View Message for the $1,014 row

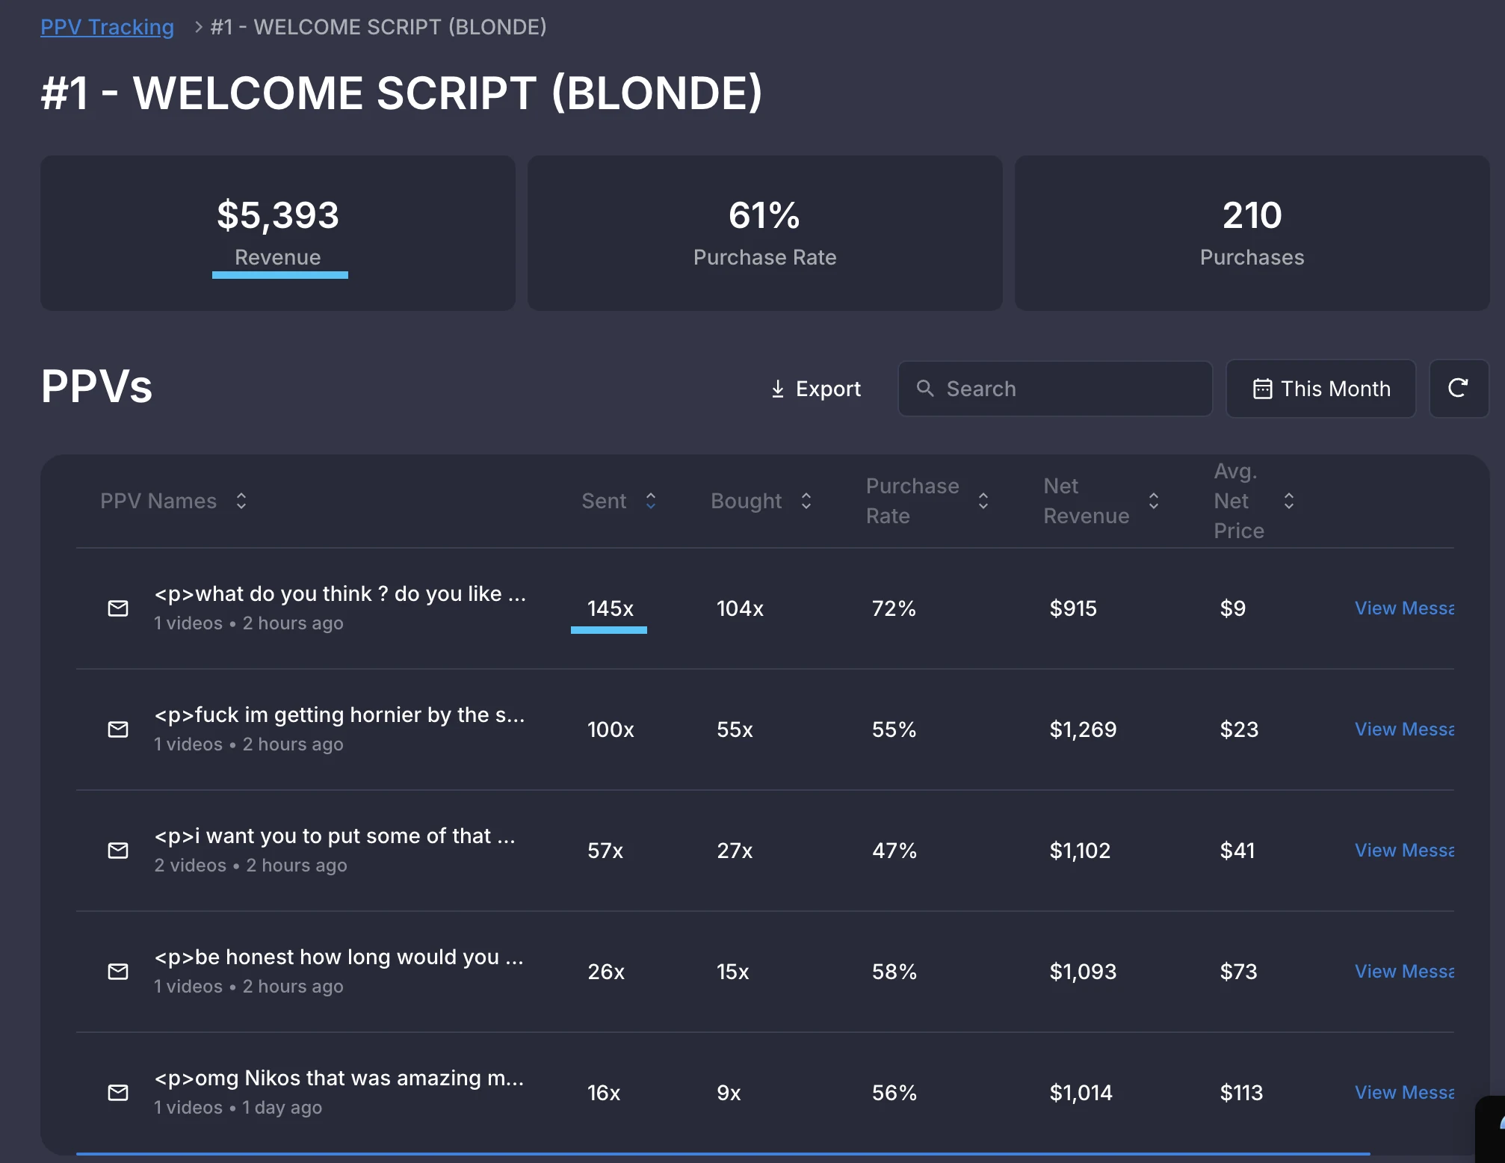(x=1404, y=1093)
